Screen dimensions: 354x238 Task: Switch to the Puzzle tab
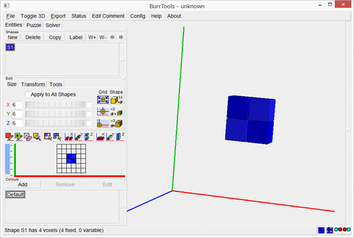point(34,25)
